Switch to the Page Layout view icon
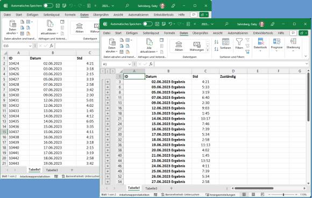Image resolution: width=312 pixels, height=198 pixels. pos(253,195)
